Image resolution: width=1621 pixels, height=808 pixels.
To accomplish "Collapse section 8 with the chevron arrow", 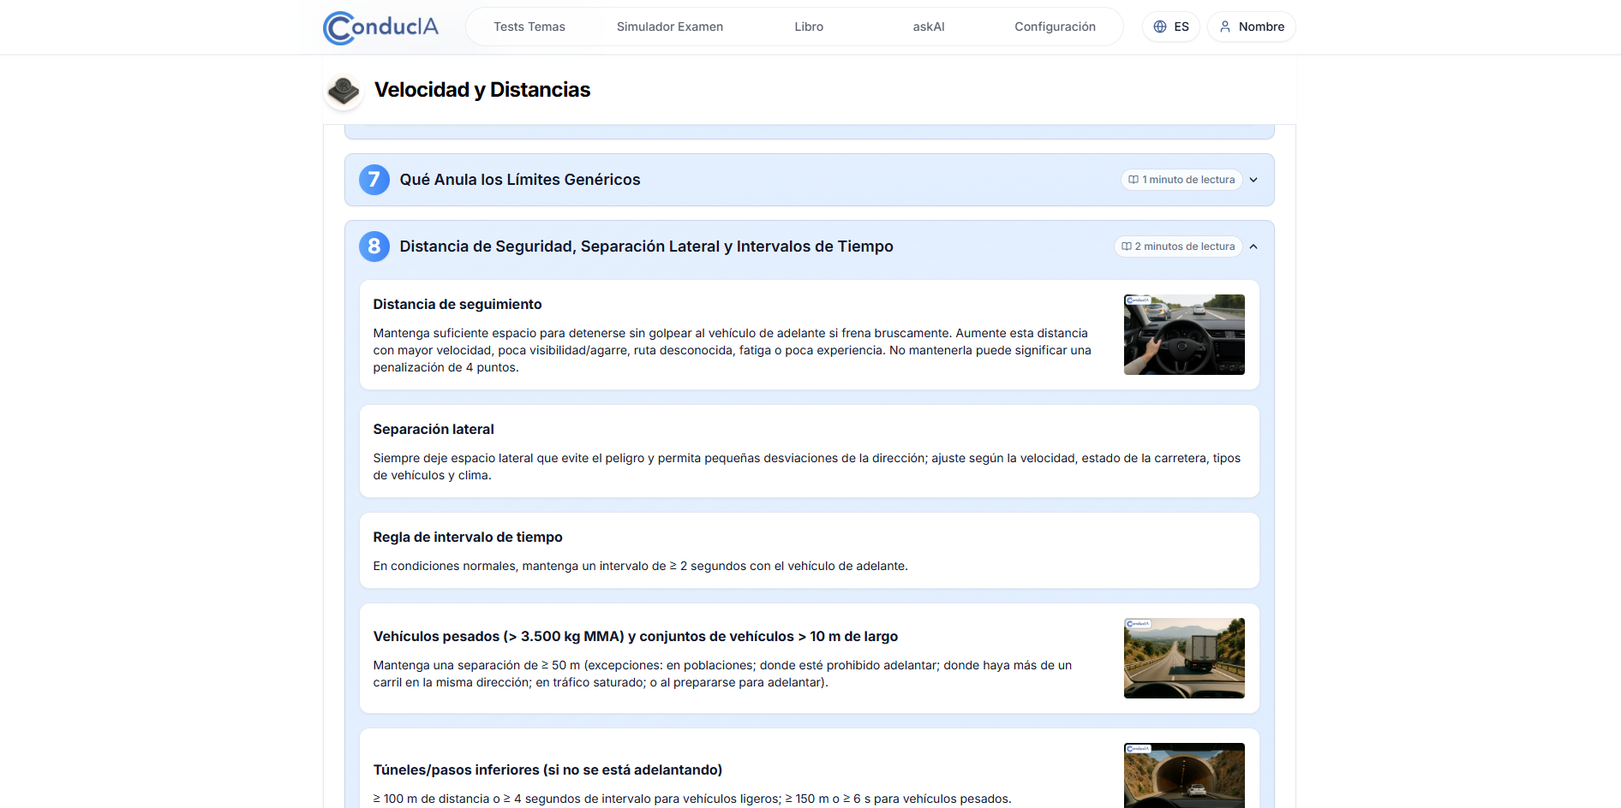I will tap(1253, 247).
